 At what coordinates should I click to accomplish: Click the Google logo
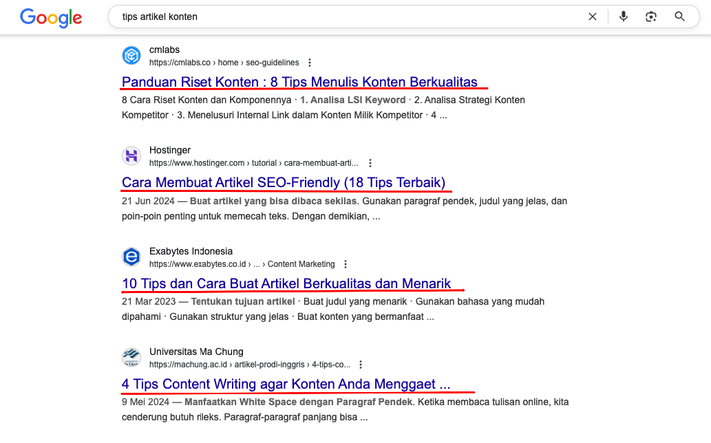coord(51,17)
